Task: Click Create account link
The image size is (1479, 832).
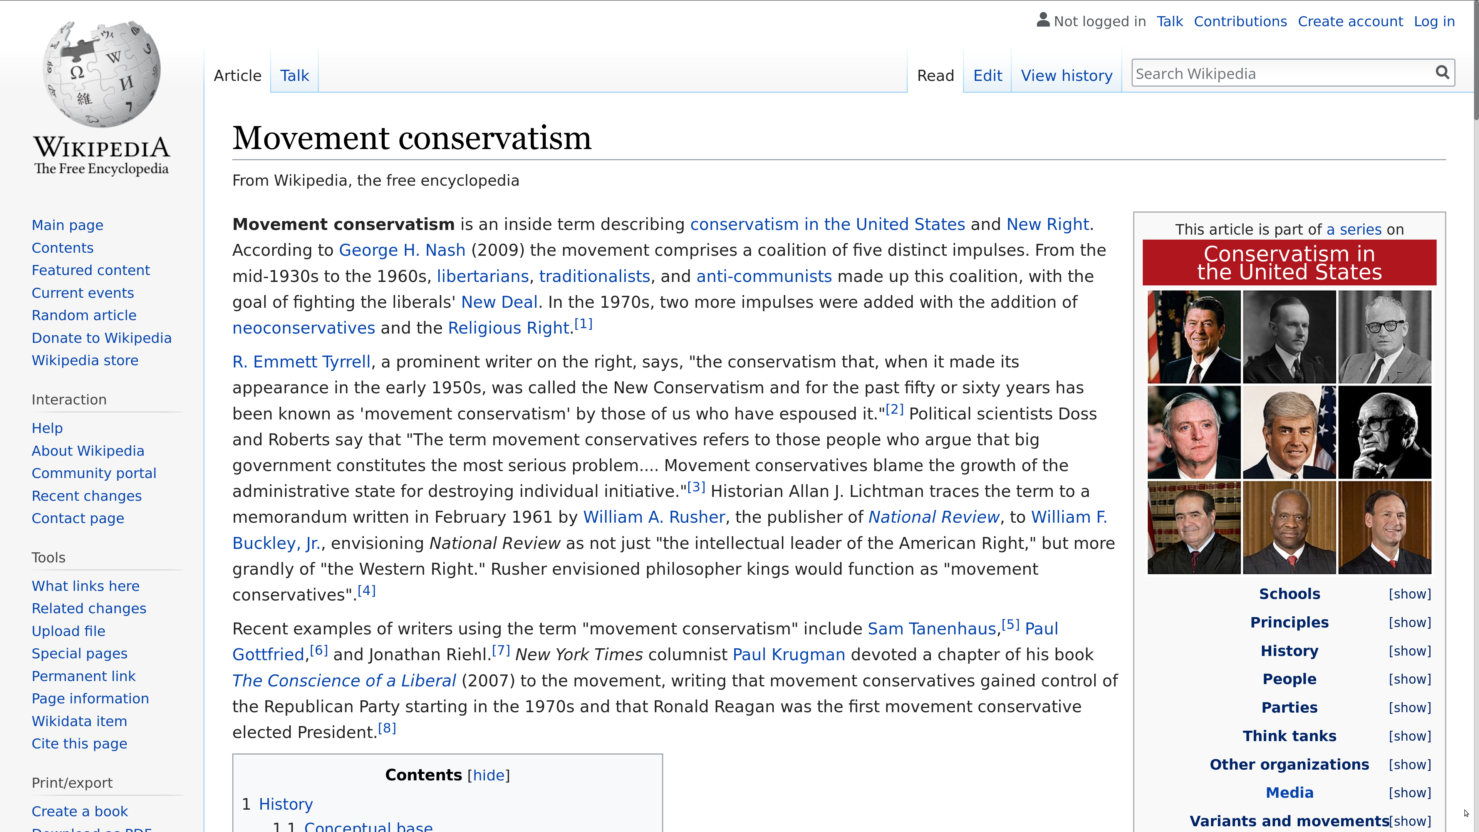Action: (1350, 21)
